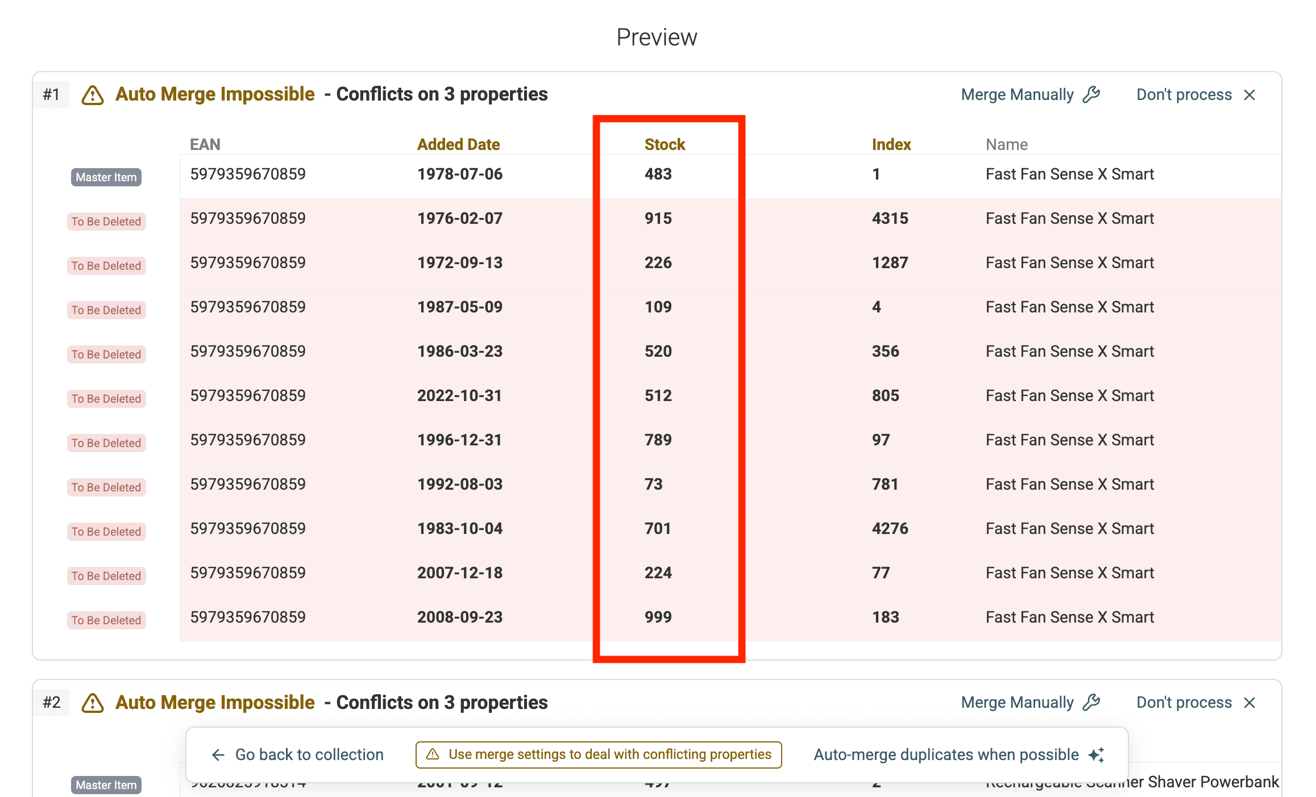Select stock value 999
1316x797 pixels.
[x=658, y=617]
